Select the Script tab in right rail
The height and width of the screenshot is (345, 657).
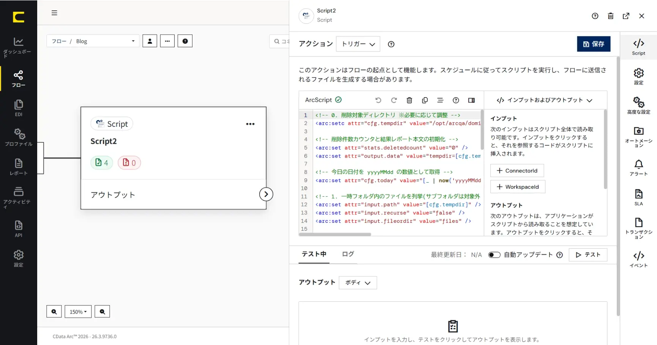point(638,47)
